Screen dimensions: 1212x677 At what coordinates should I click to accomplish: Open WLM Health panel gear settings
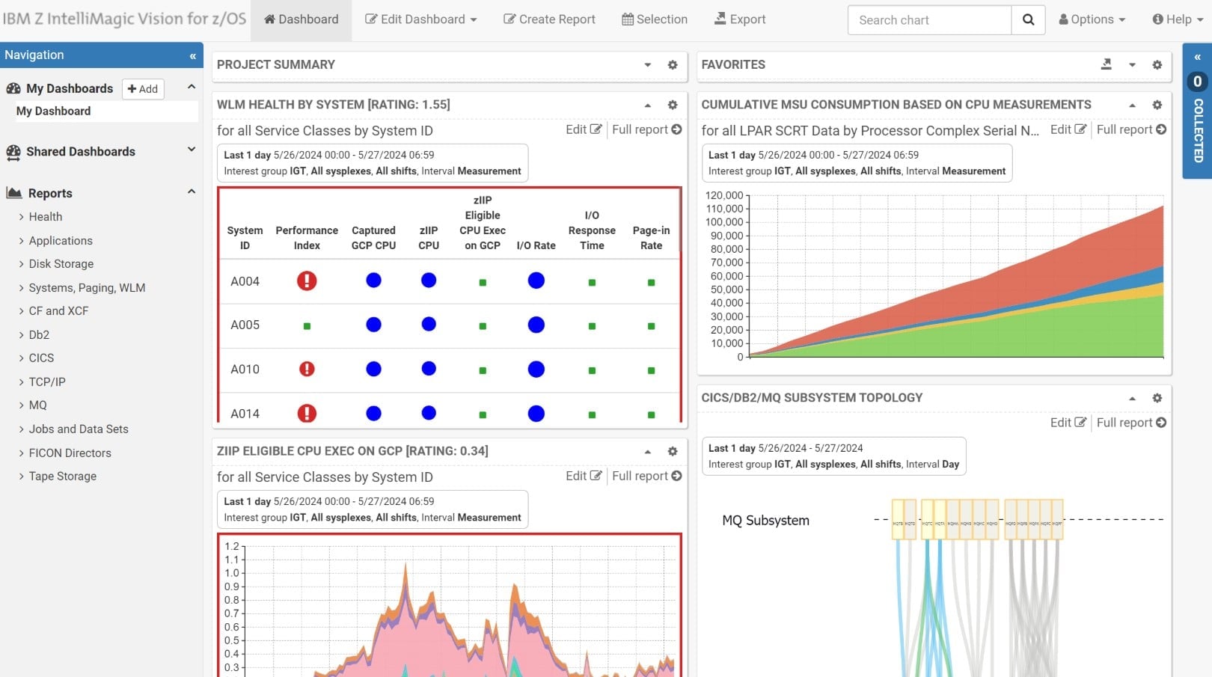click(673, 105)
